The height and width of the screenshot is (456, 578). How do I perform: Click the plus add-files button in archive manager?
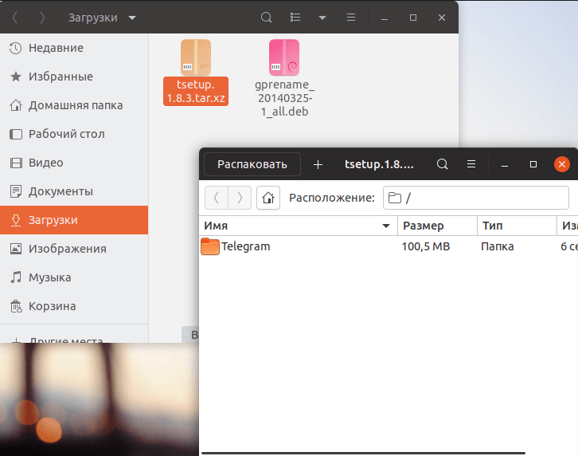(318, 164)
